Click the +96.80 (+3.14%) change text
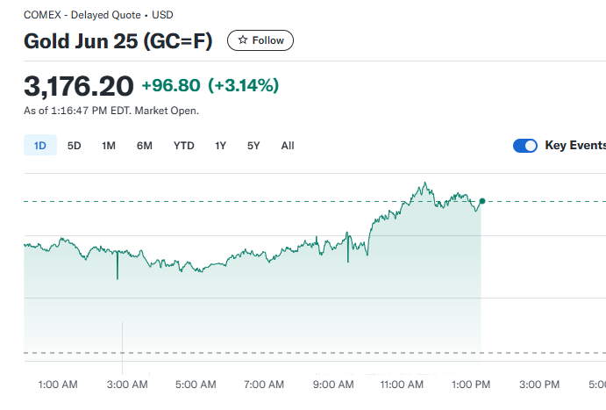 click(x=210, y=85)
